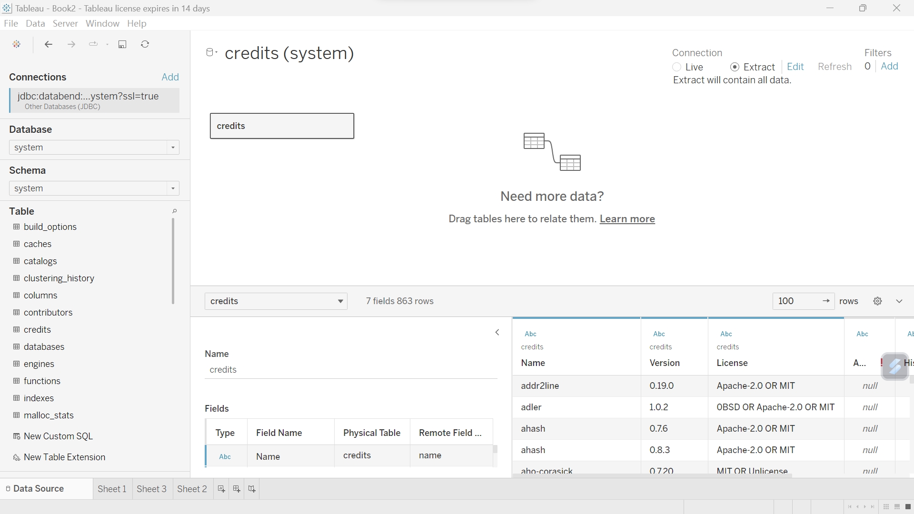Open data grid settings gear

(878, 301)
